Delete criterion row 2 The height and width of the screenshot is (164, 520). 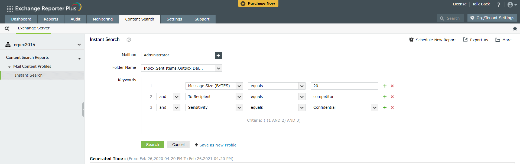click(x=392, y=97)
